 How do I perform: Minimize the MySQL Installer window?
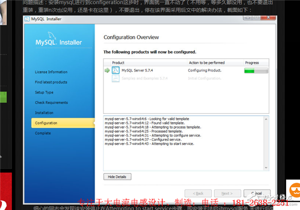pyautogui.click(x=248, y=18)
